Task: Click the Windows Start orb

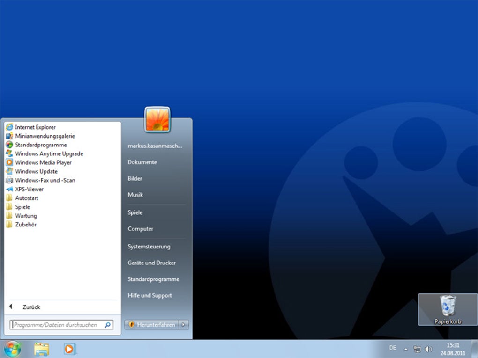Action: 12,349
